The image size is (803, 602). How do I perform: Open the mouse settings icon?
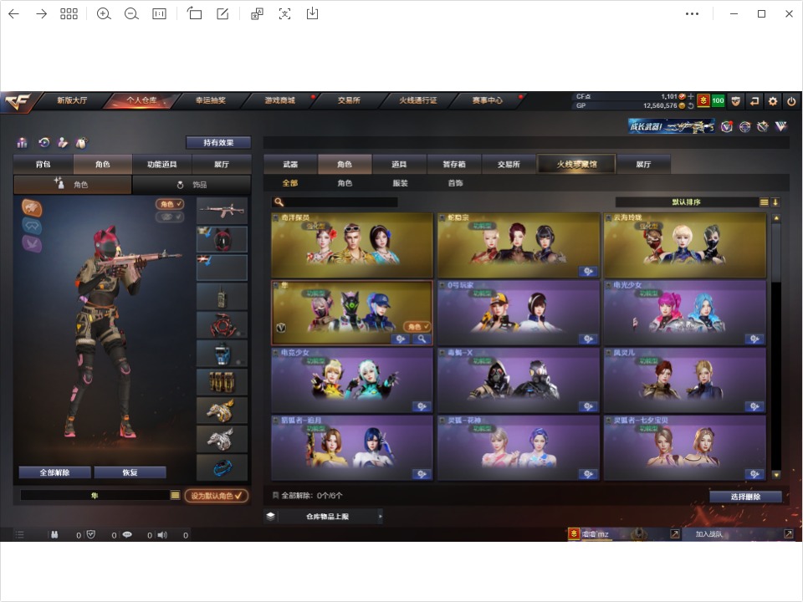[x=81, y=143]
